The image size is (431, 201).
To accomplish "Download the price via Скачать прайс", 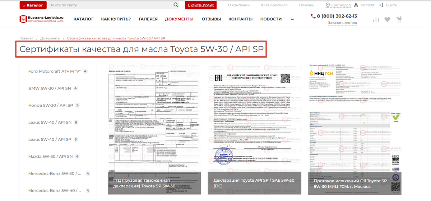I will (201, 5).
